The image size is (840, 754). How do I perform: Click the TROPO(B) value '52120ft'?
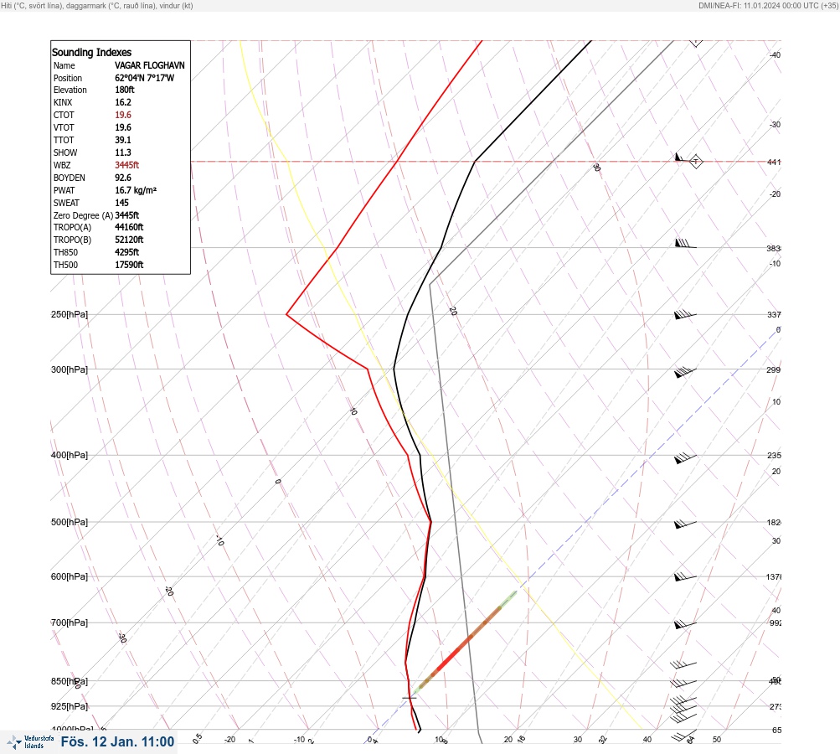(x=129, y=240)
